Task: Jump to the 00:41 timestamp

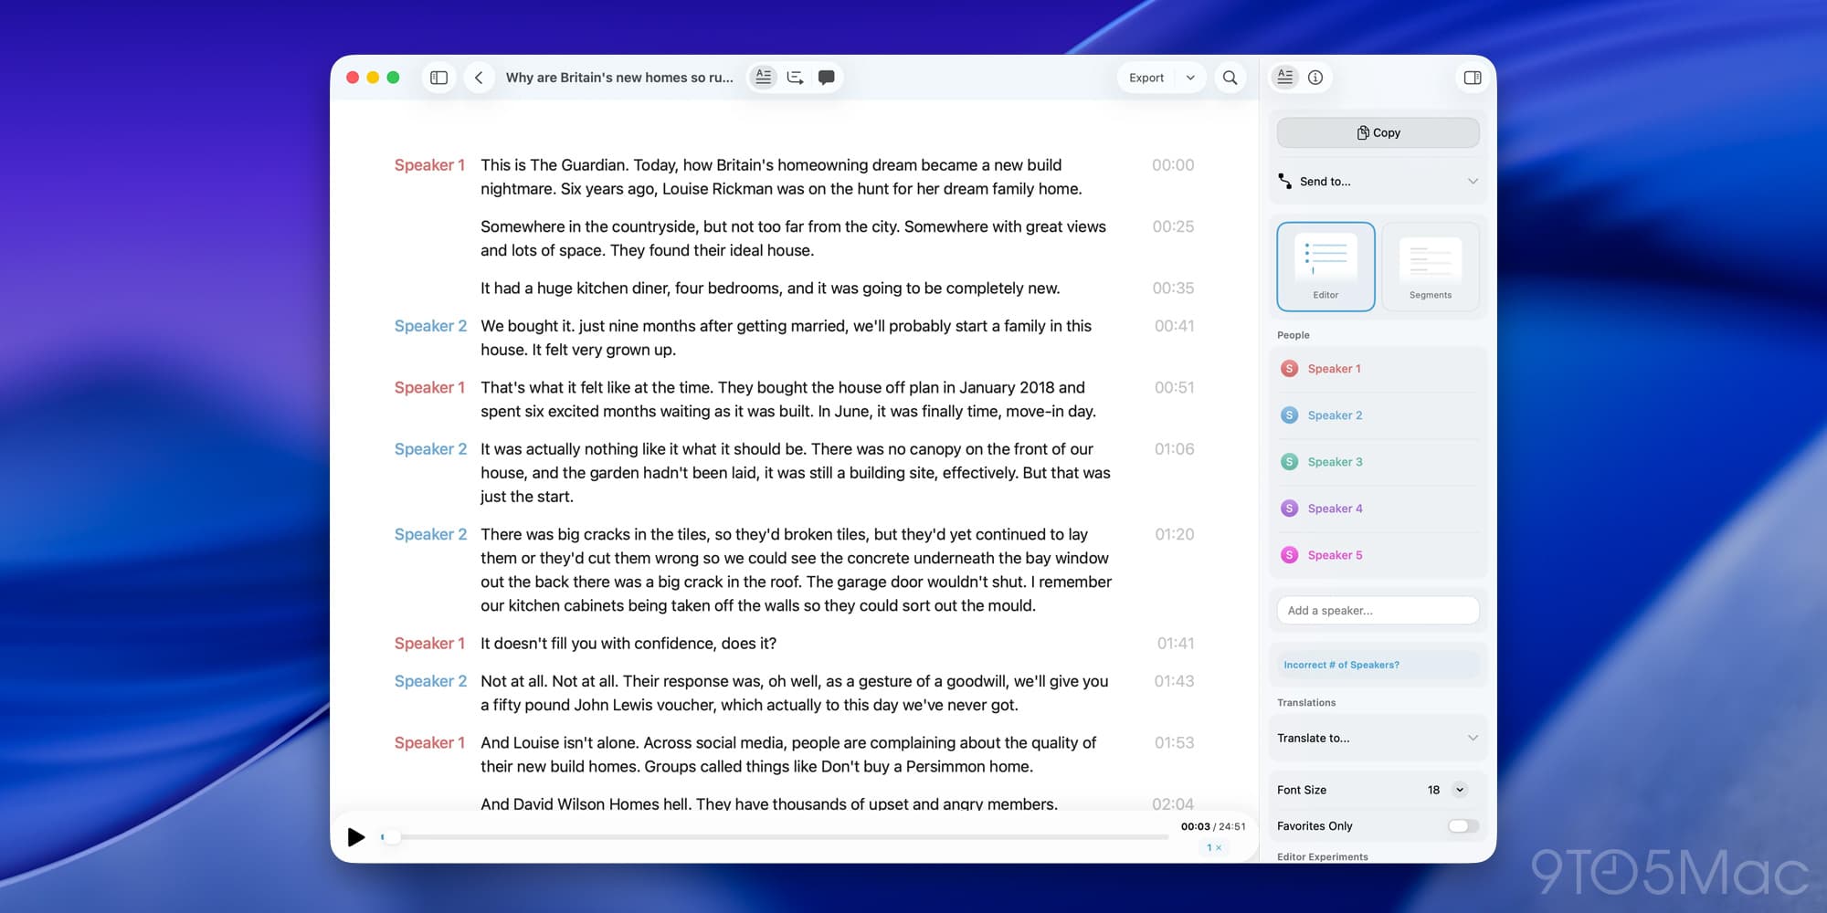Action: pyautogui.click(x=1174, y=326)
